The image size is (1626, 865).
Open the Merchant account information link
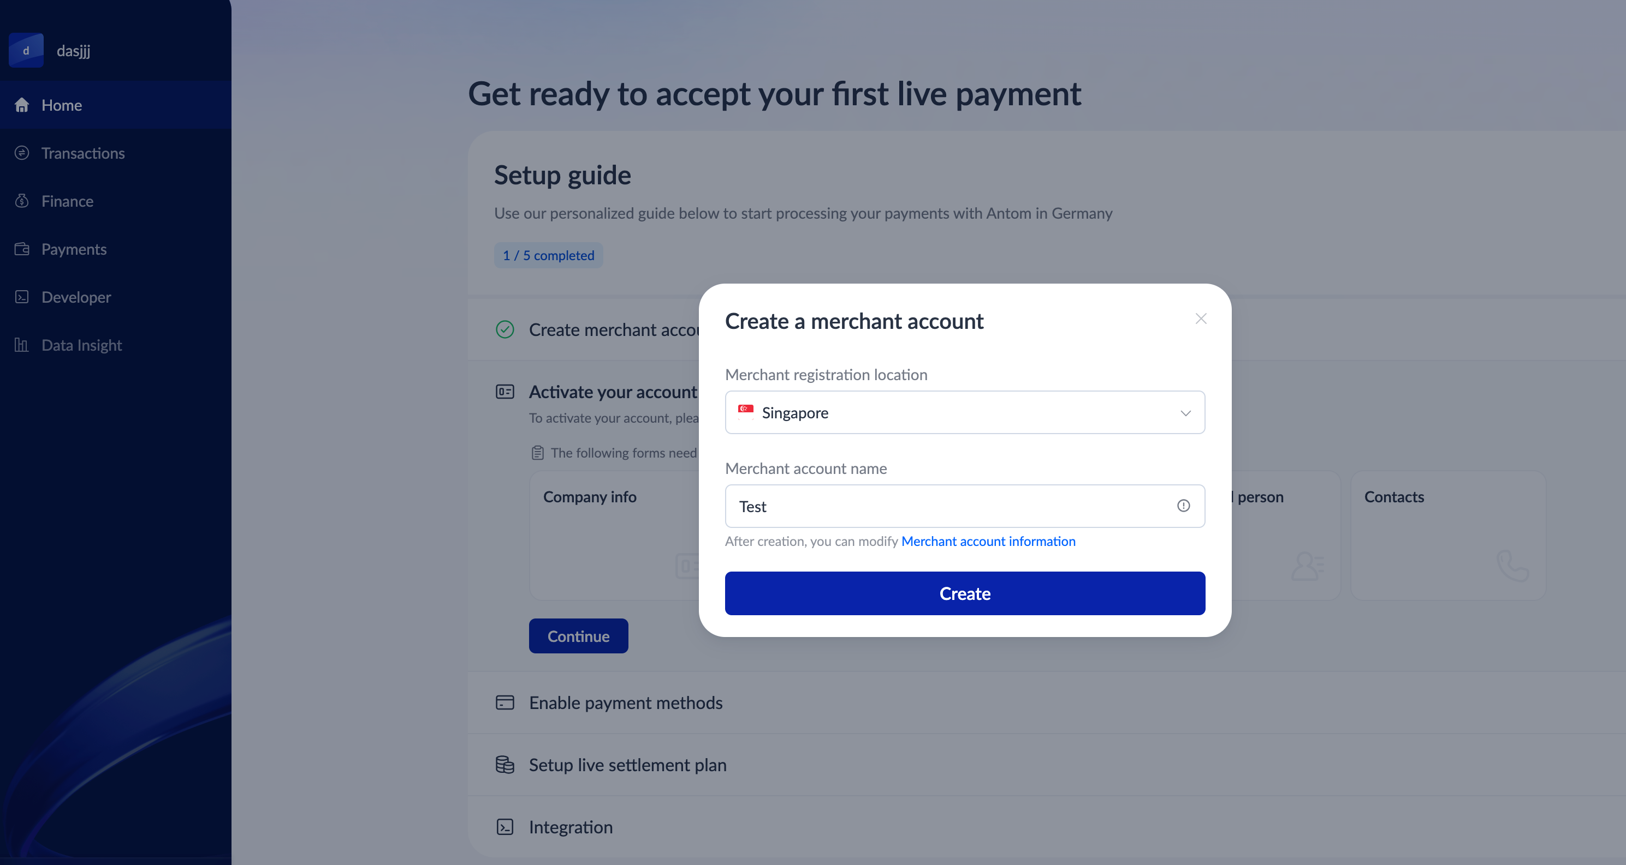pos(988,541)
